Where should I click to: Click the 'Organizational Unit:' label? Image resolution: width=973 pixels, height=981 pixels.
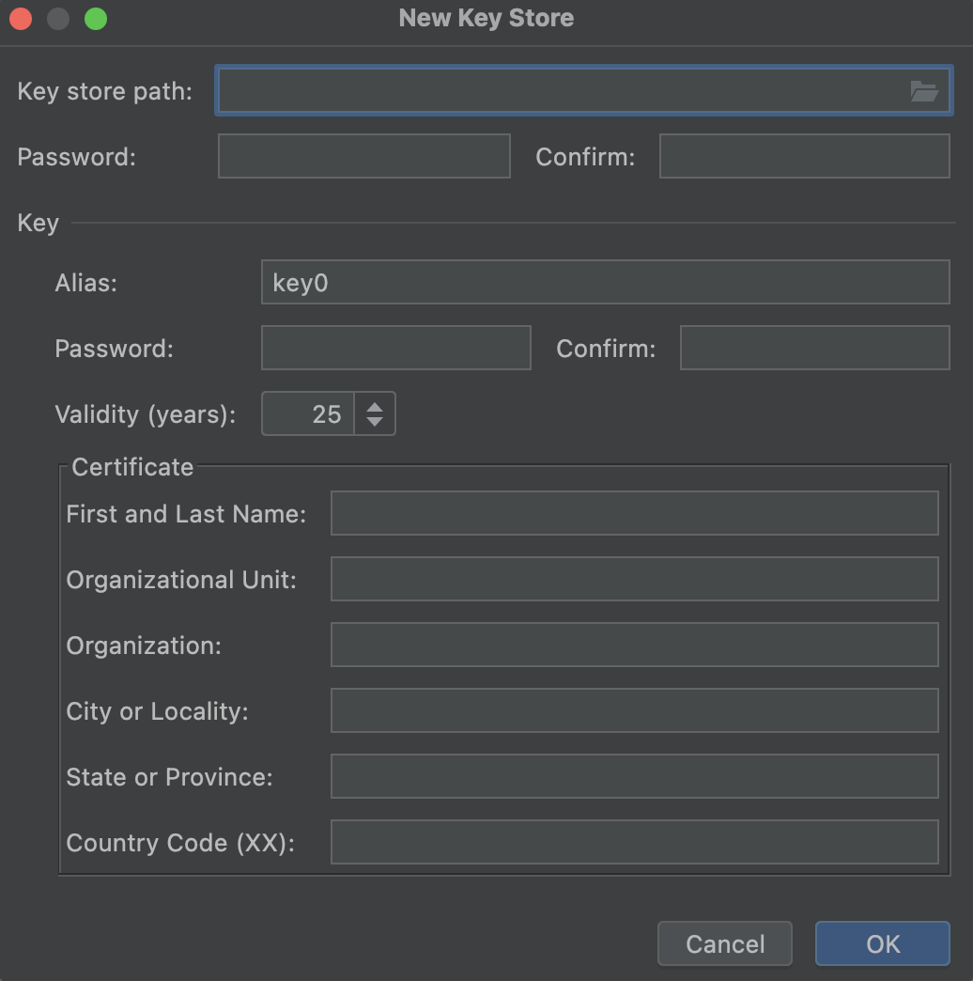pyautogui.click(x=180, y=580)
